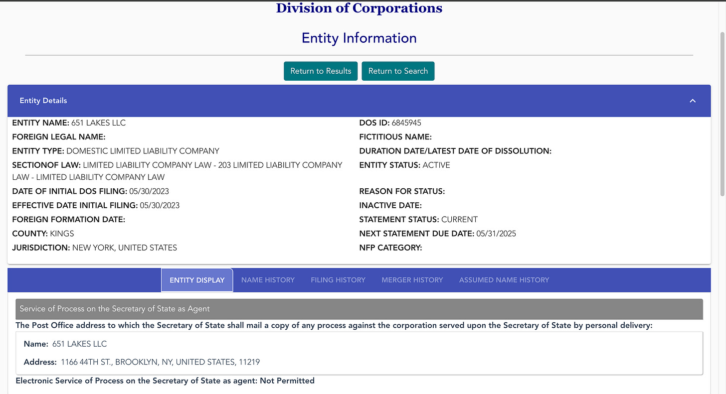Click the Return to Search button
This screenshot has width=726, height=394.
(x=398, y=71)
